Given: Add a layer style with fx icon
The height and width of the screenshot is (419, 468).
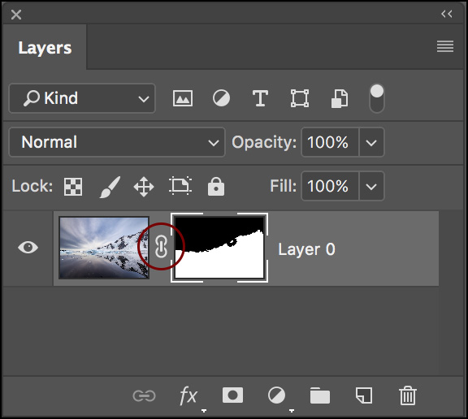Looking at the screenshot, I should tap(188, 396).
